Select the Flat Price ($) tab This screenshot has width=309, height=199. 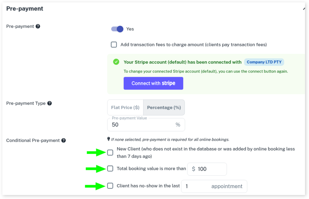pos(125,107)
